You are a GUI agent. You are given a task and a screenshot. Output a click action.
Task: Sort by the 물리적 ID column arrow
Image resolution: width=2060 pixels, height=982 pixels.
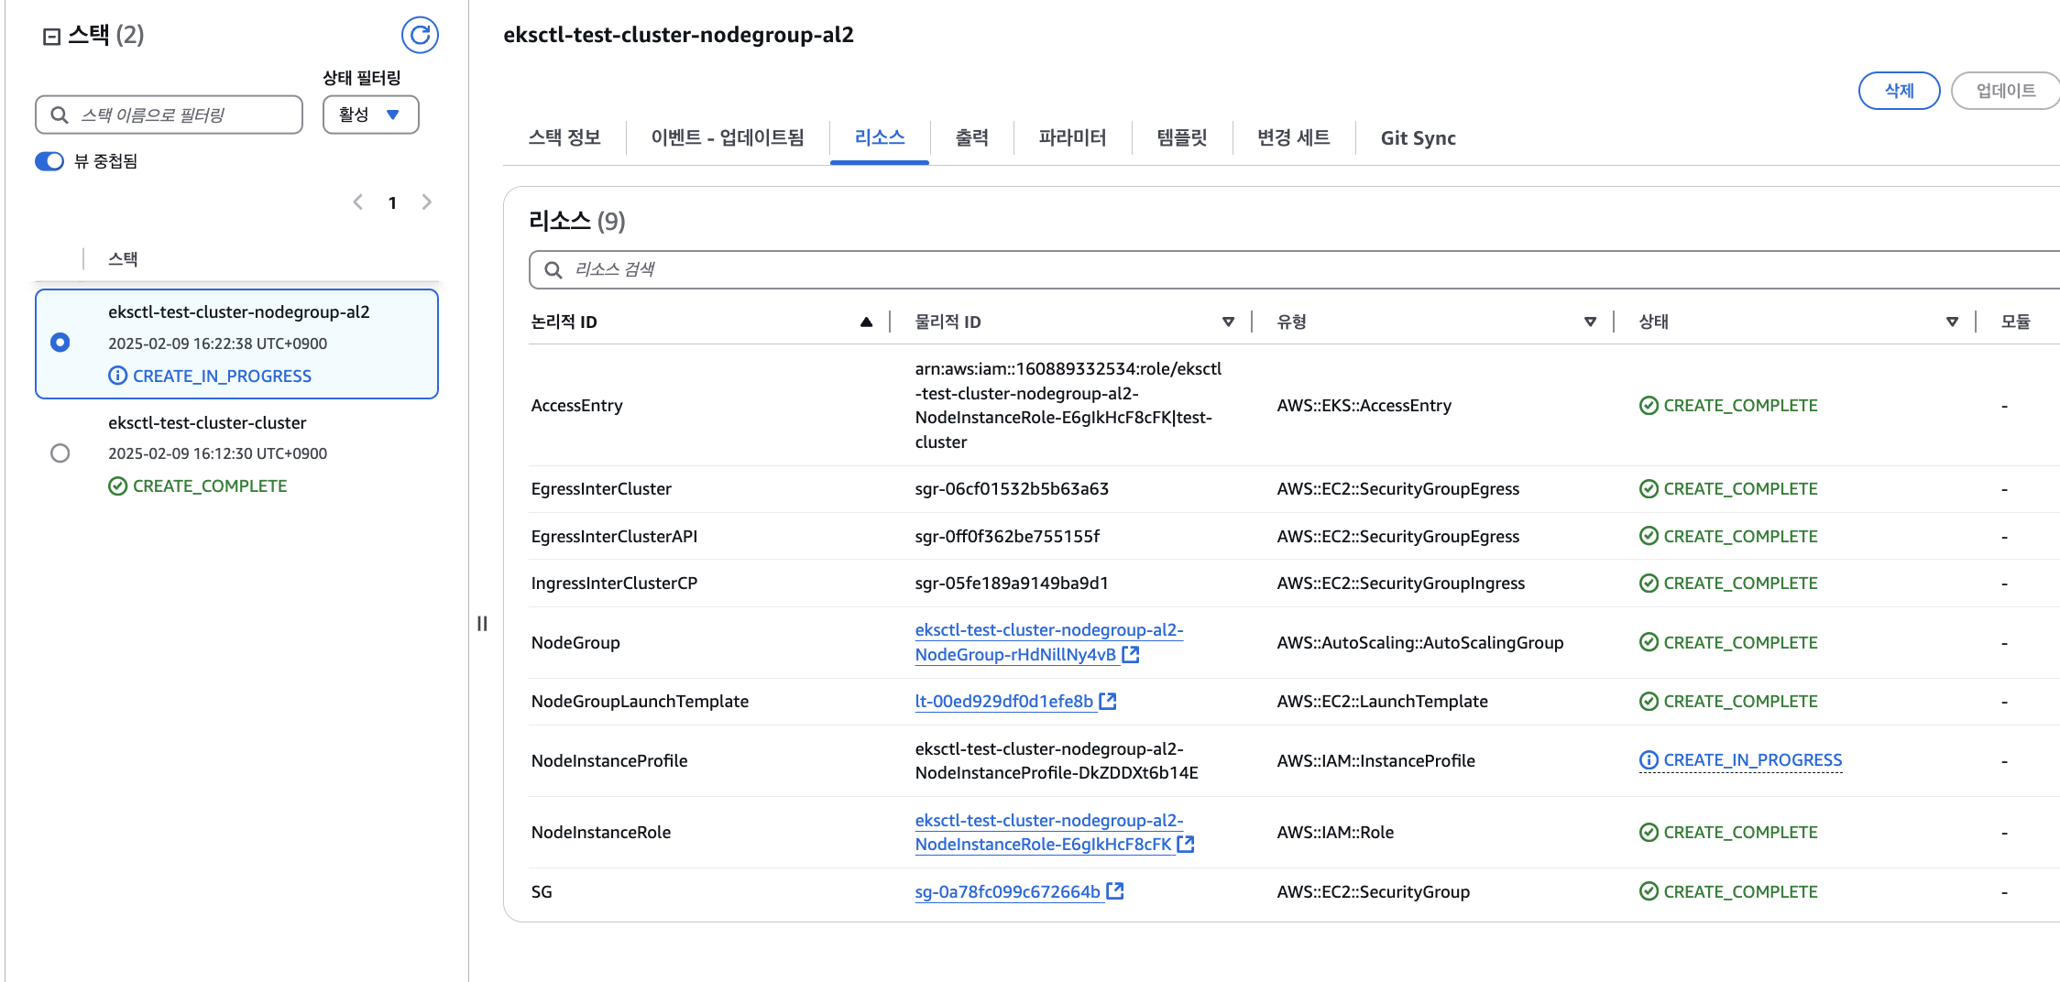[x=1228, y=322]
